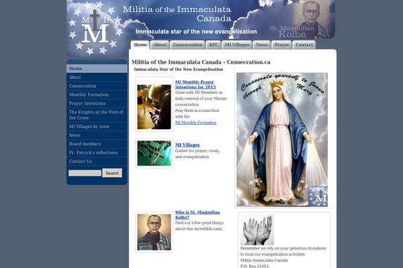Switch to the About tab

(x=160, y=45)
